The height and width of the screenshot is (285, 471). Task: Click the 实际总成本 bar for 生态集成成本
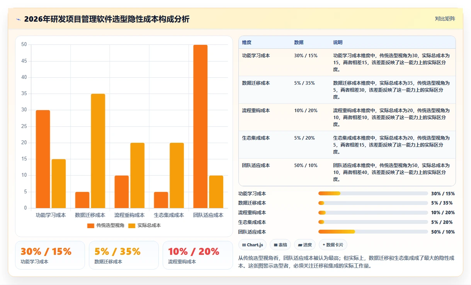pyautogui.click(x=177, y=176)
